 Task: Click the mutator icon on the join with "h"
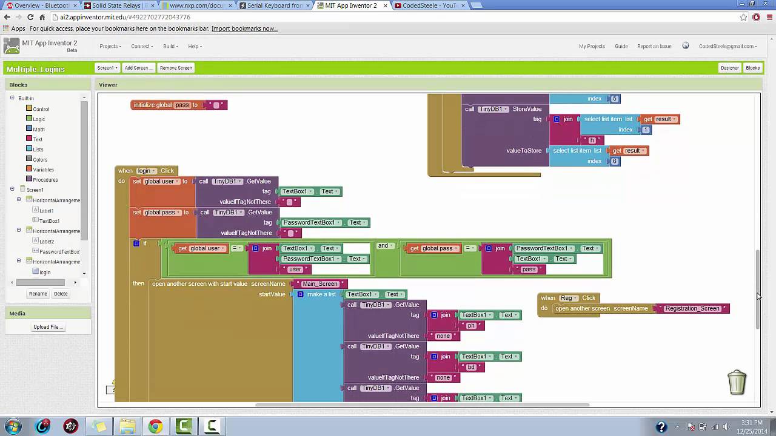pyautogui.click(x=557, y=119)
